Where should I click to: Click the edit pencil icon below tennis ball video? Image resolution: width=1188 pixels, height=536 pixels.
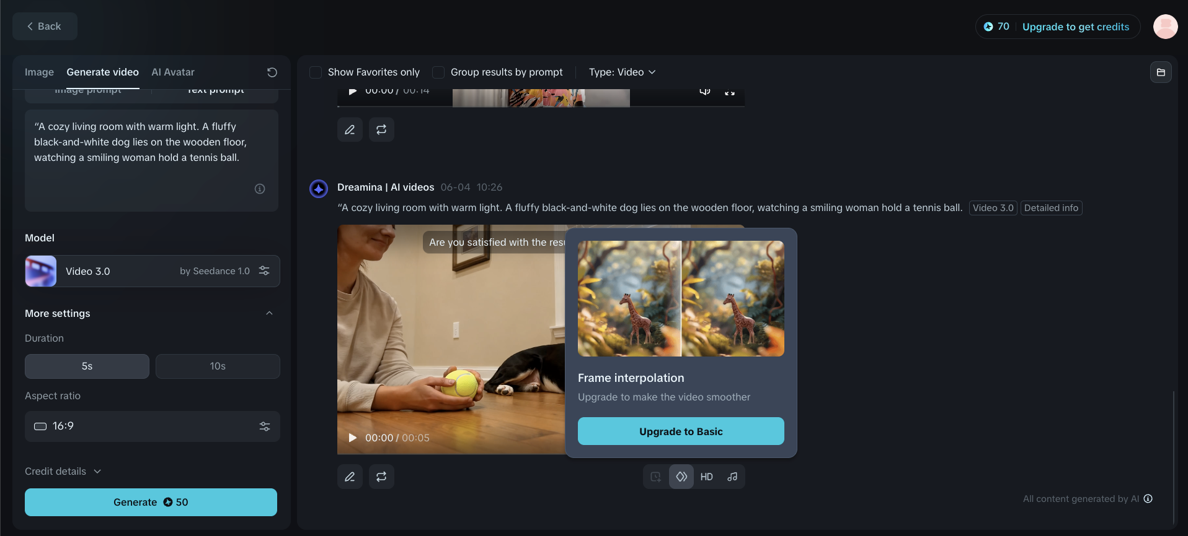(350, 477)
